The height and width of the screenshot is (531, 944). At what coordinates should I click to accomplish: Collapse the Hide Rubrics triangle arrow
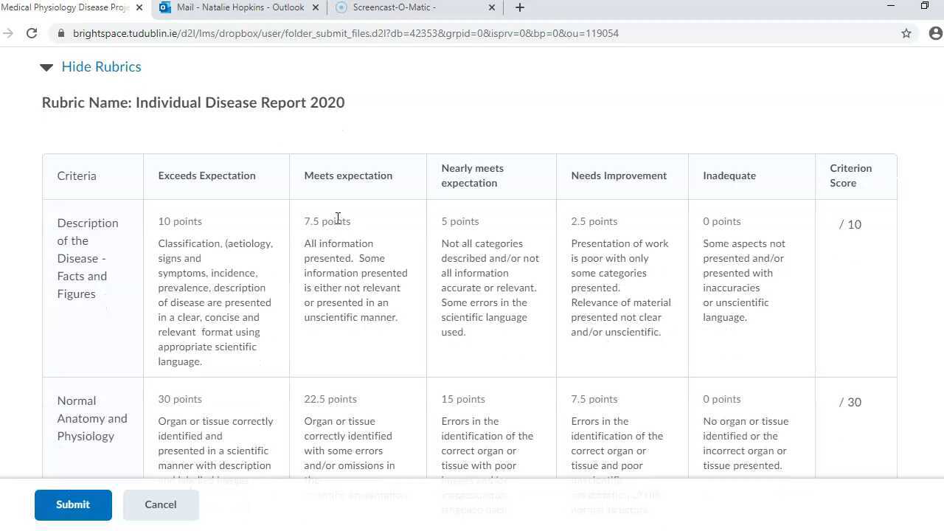coord(46,67)
